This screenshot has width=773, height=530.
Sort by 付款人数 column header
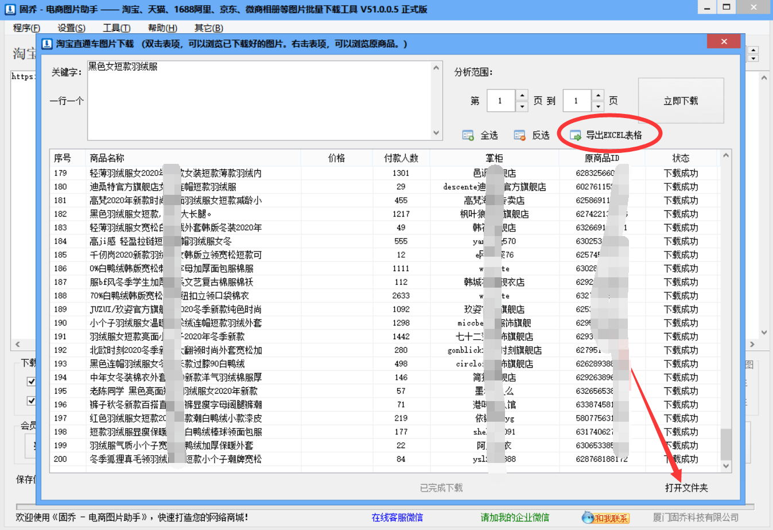[x=401, y=158]
